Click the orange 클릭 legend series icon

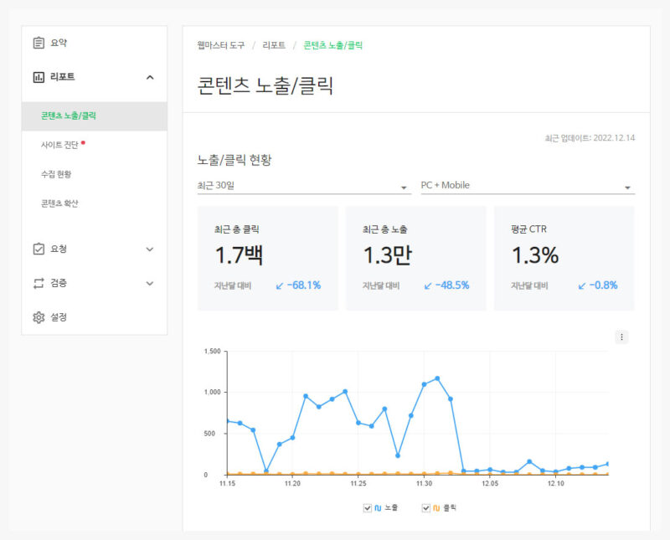click(436, 508)
